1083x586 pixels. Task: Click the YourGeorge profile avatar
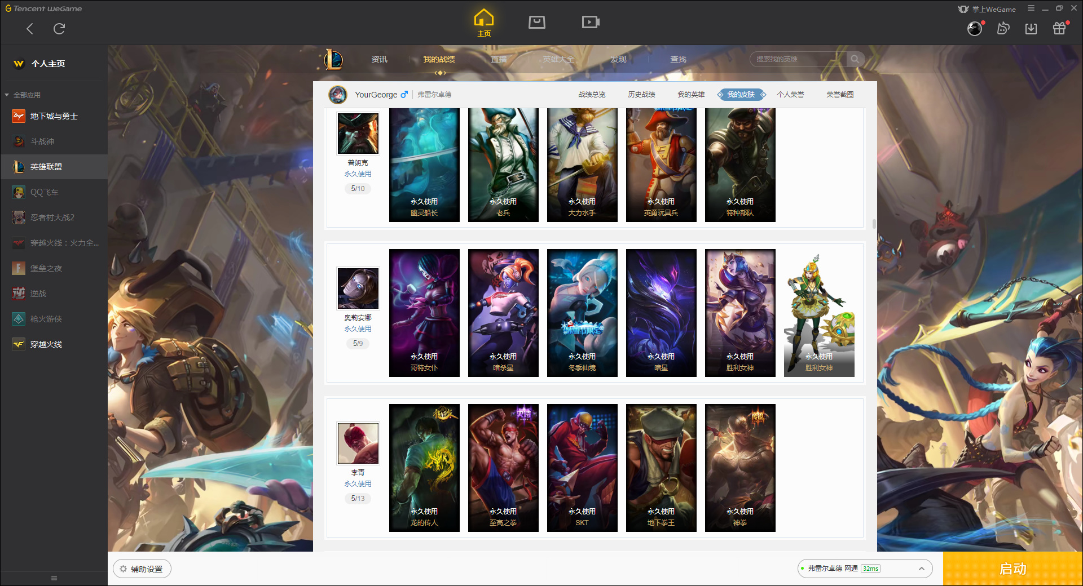pos(338,95)
